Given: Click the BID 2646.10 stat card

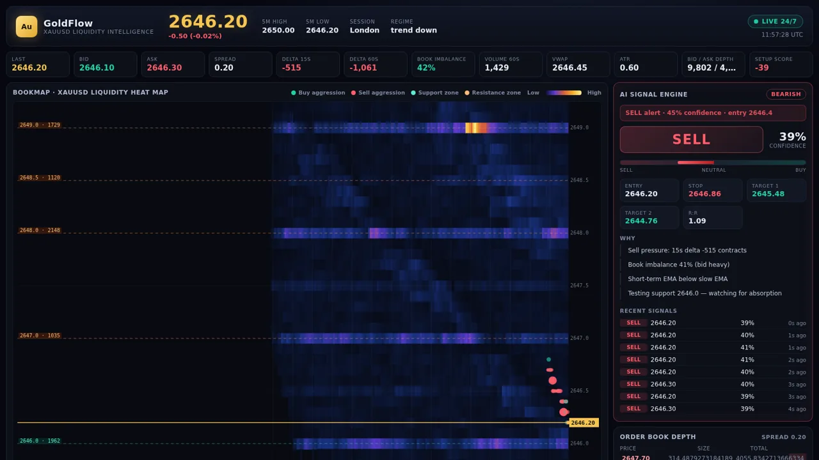Looking at the screenshot, I should click(x=106, y=65).
